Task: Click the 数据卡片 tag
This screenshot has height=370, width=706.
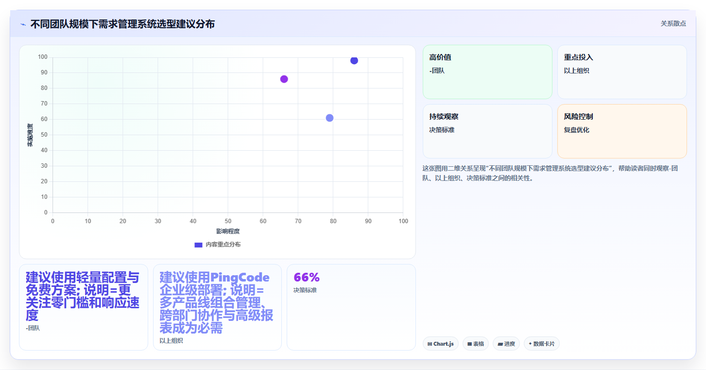Action: point(542,344)
